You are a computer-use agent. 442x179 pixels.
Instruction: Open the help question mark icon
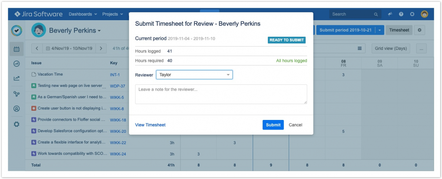click(401, 14)
